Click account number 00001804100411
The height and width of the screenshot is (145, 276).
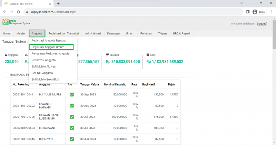coord(23,95)
